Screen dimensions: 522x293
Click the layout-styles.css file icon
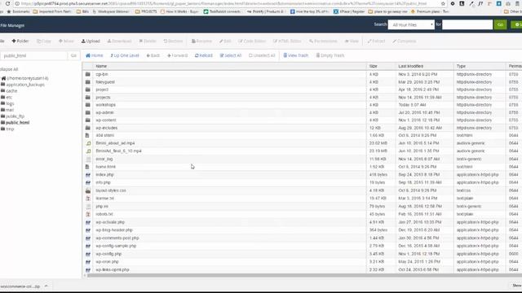coord(88,190)
